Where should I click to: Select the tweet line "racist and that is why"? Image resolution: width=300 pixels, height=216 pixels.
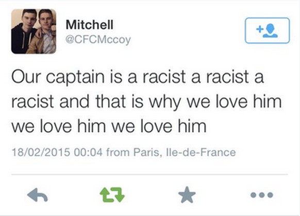(x=146, y=102)
